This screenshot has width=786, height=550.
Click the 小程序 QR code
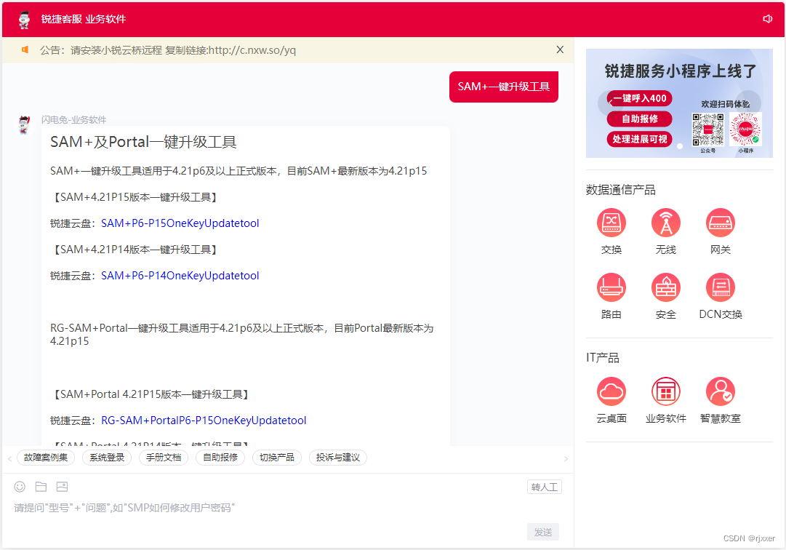point(745,129)
